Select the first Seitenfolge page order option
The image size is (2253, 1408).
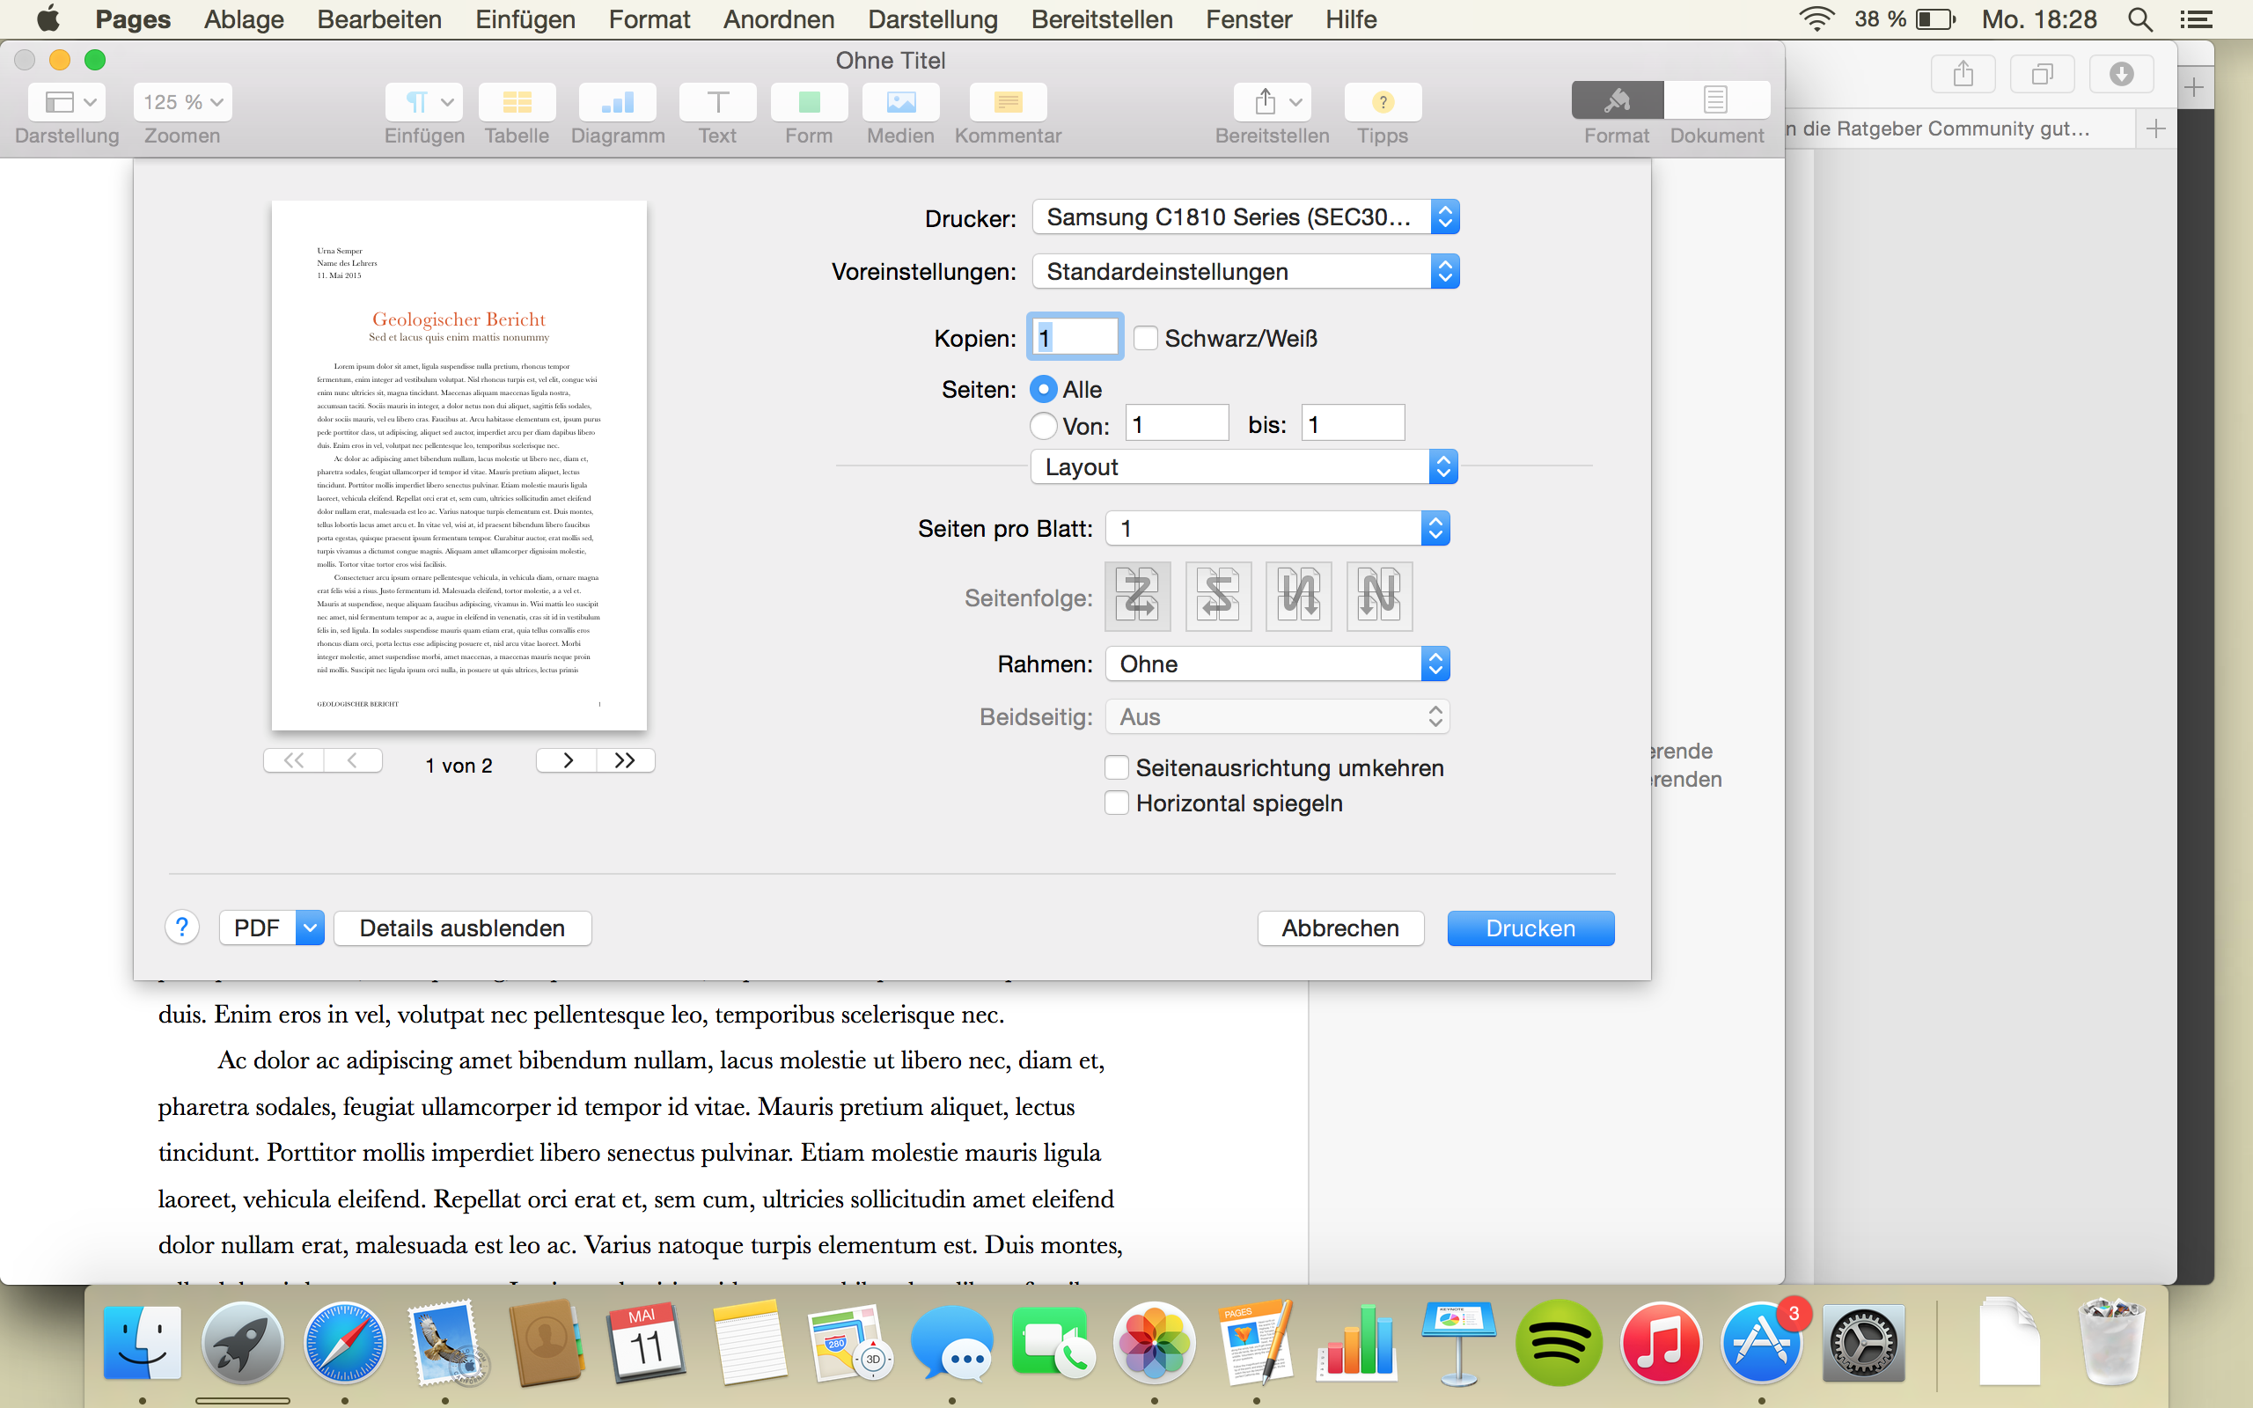tap(1138, 596)
